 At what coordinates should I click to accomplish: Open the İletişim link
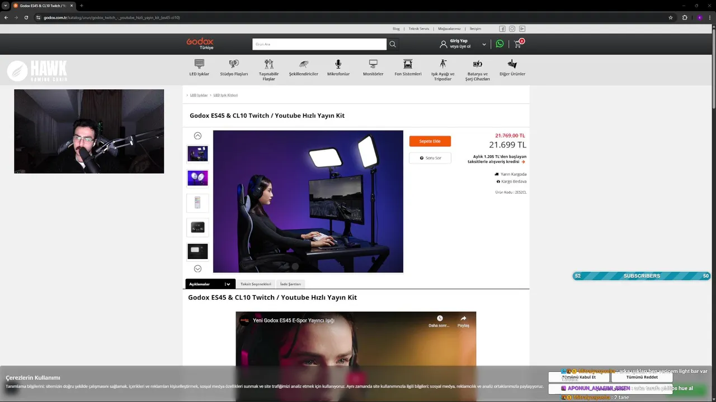coord(475,28)
